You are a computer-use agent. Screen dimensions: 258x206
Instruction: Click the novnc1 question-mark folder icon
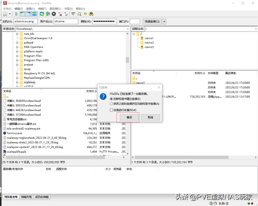point(142,38)
